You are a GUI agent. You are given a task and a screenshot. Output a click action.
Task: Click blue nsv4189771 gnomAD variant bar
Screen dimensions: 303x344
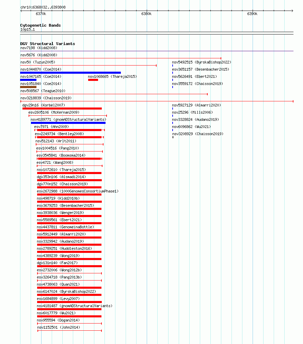click(68, 123)
